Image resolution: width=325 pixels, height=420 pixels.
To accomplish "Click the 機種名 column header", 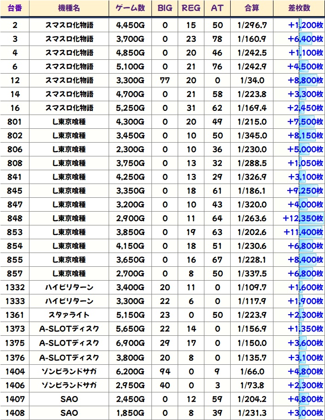I will tap(69, 8).
